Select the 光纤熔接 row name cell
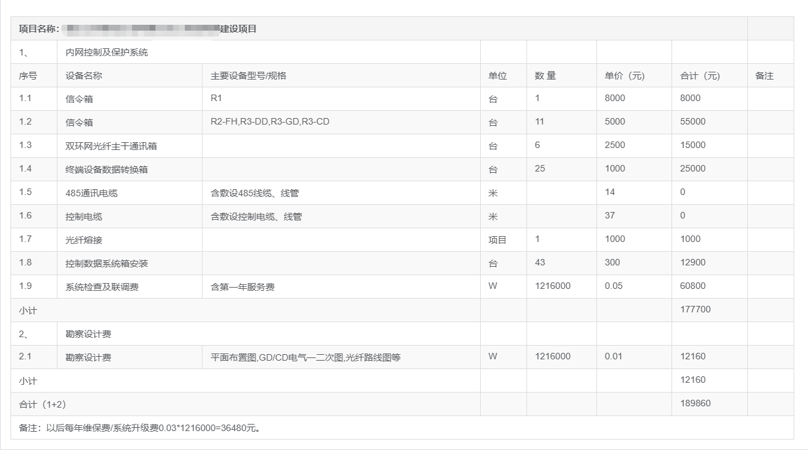 click(84, 240)
